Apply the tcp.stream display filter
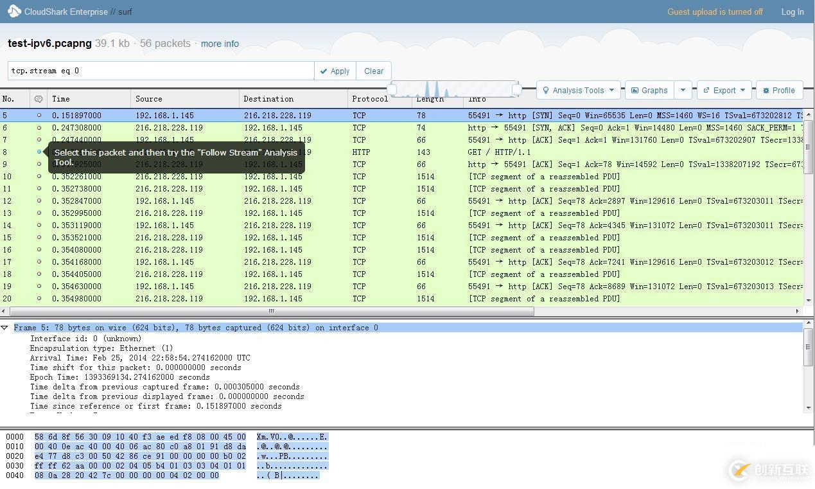 pos(335,71)
